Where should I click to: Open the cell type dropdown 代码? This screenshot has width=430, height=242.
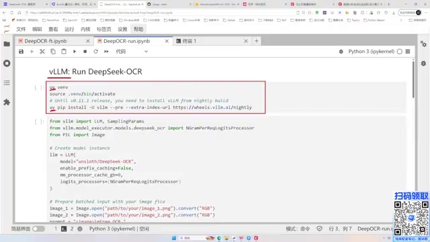pos(132,52)
